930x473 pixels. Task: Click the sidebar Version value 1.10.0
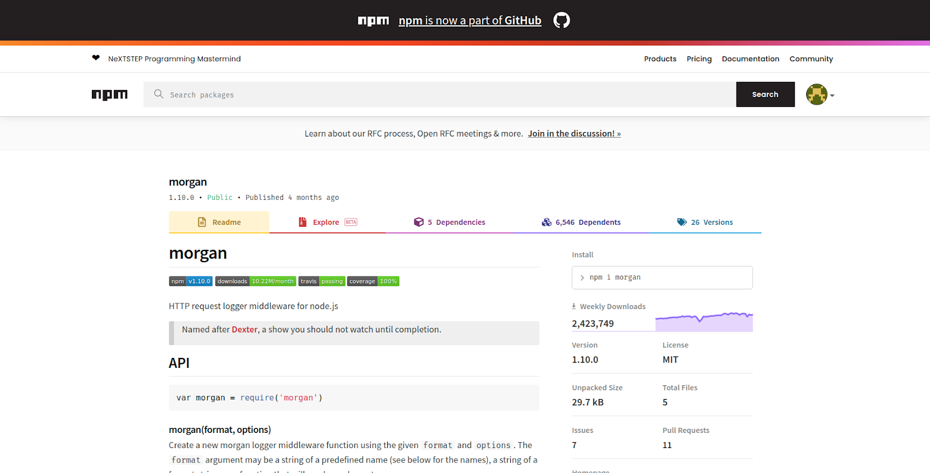pos(585,360)
